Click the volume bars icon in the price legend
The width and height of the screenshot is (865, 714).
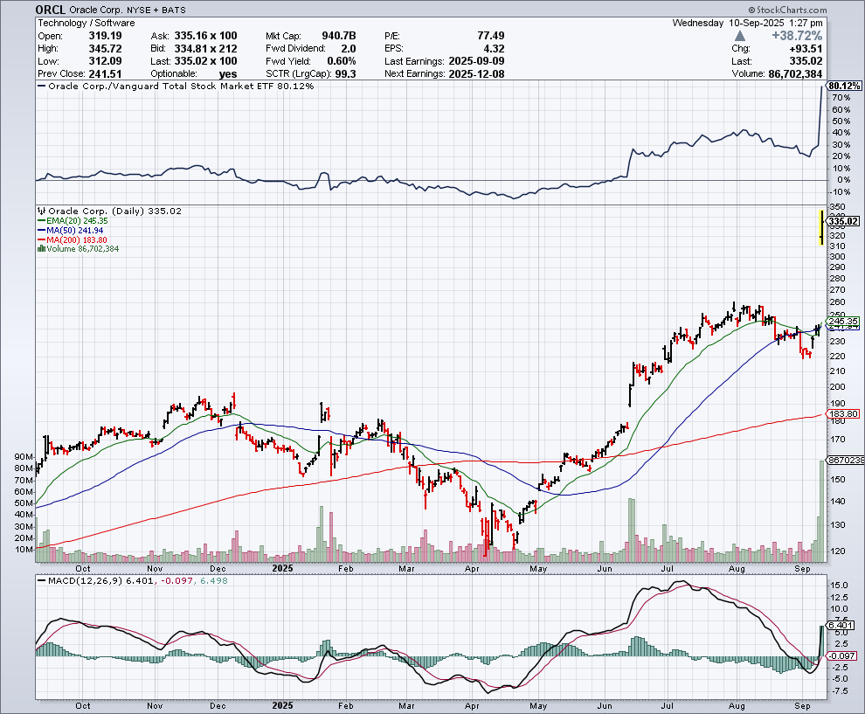pos(41,249)
